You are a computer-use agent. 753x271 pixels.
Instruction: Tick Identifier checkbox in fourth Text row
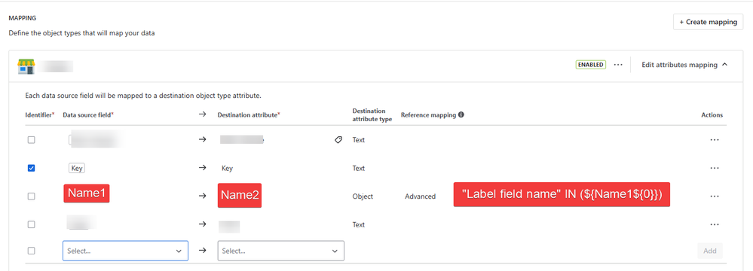(31, 224)
